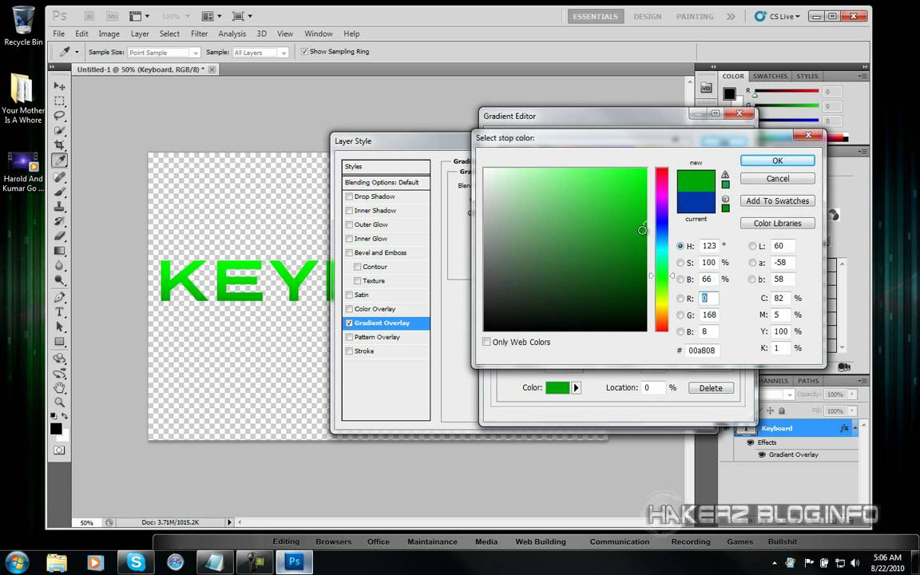Open the Color panel options menu

click(x=862, y=77)
